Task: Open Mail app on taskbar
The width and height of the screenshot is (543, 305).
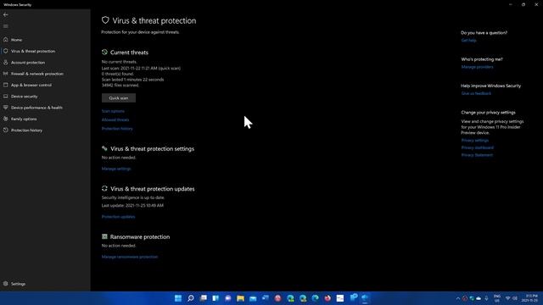Action: 253,298
